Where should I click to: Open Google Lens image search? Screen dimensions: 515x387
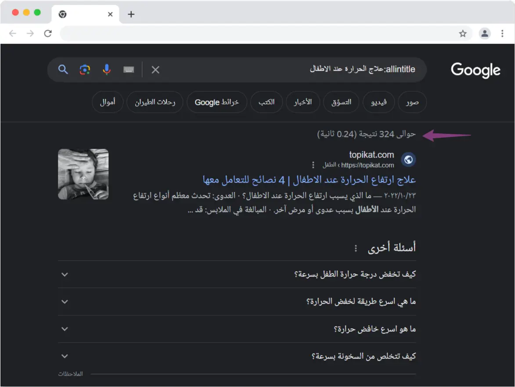tap(84, 69)
